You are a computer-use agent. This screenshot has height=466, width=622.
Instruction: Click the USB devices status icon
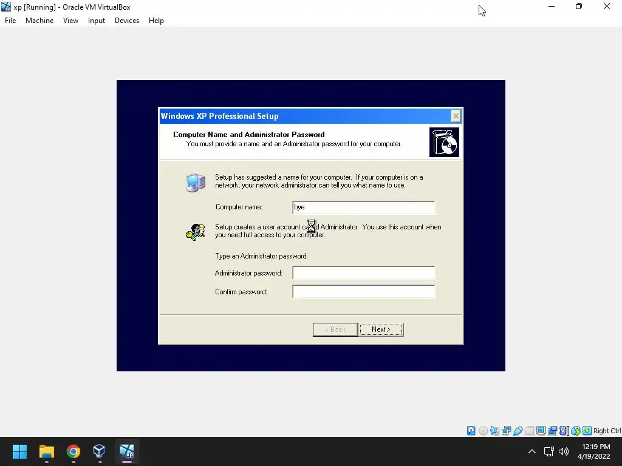click(518, 431)
